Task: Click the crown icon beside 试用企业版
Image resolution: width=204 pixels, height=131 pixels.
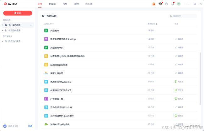Action: click(x=5, y=126)
